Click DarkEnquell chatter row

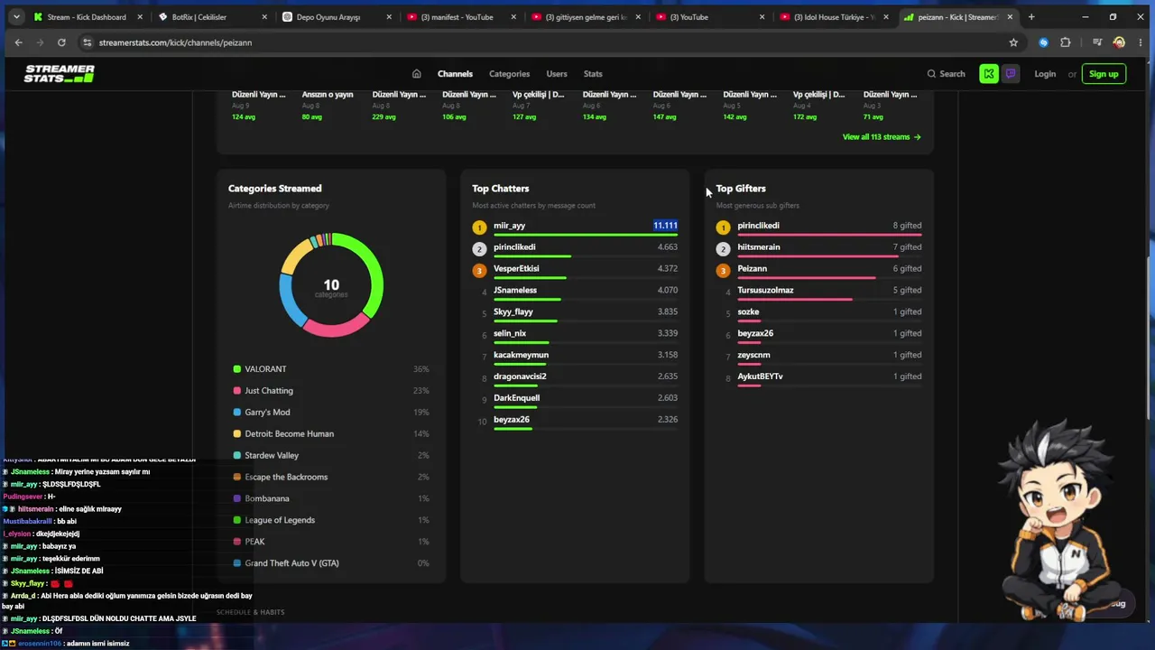pos(575,400)
